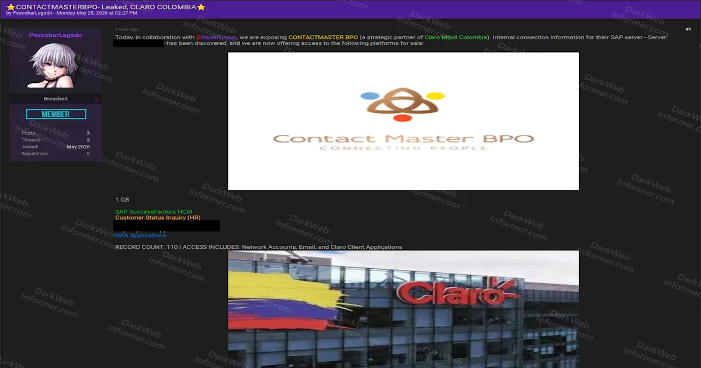701x368 pixels.
Task: Open PescobarLegado username link in sidebar
Action: [x=55, y=35]
